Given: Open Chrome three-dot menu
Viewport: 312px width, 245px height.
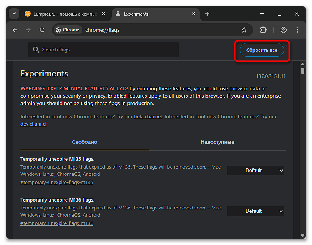Looking at the screenshot, I should pos(297,30).
